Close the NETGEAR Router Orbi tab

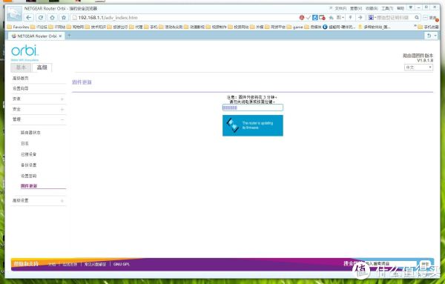tap(60, 36)
